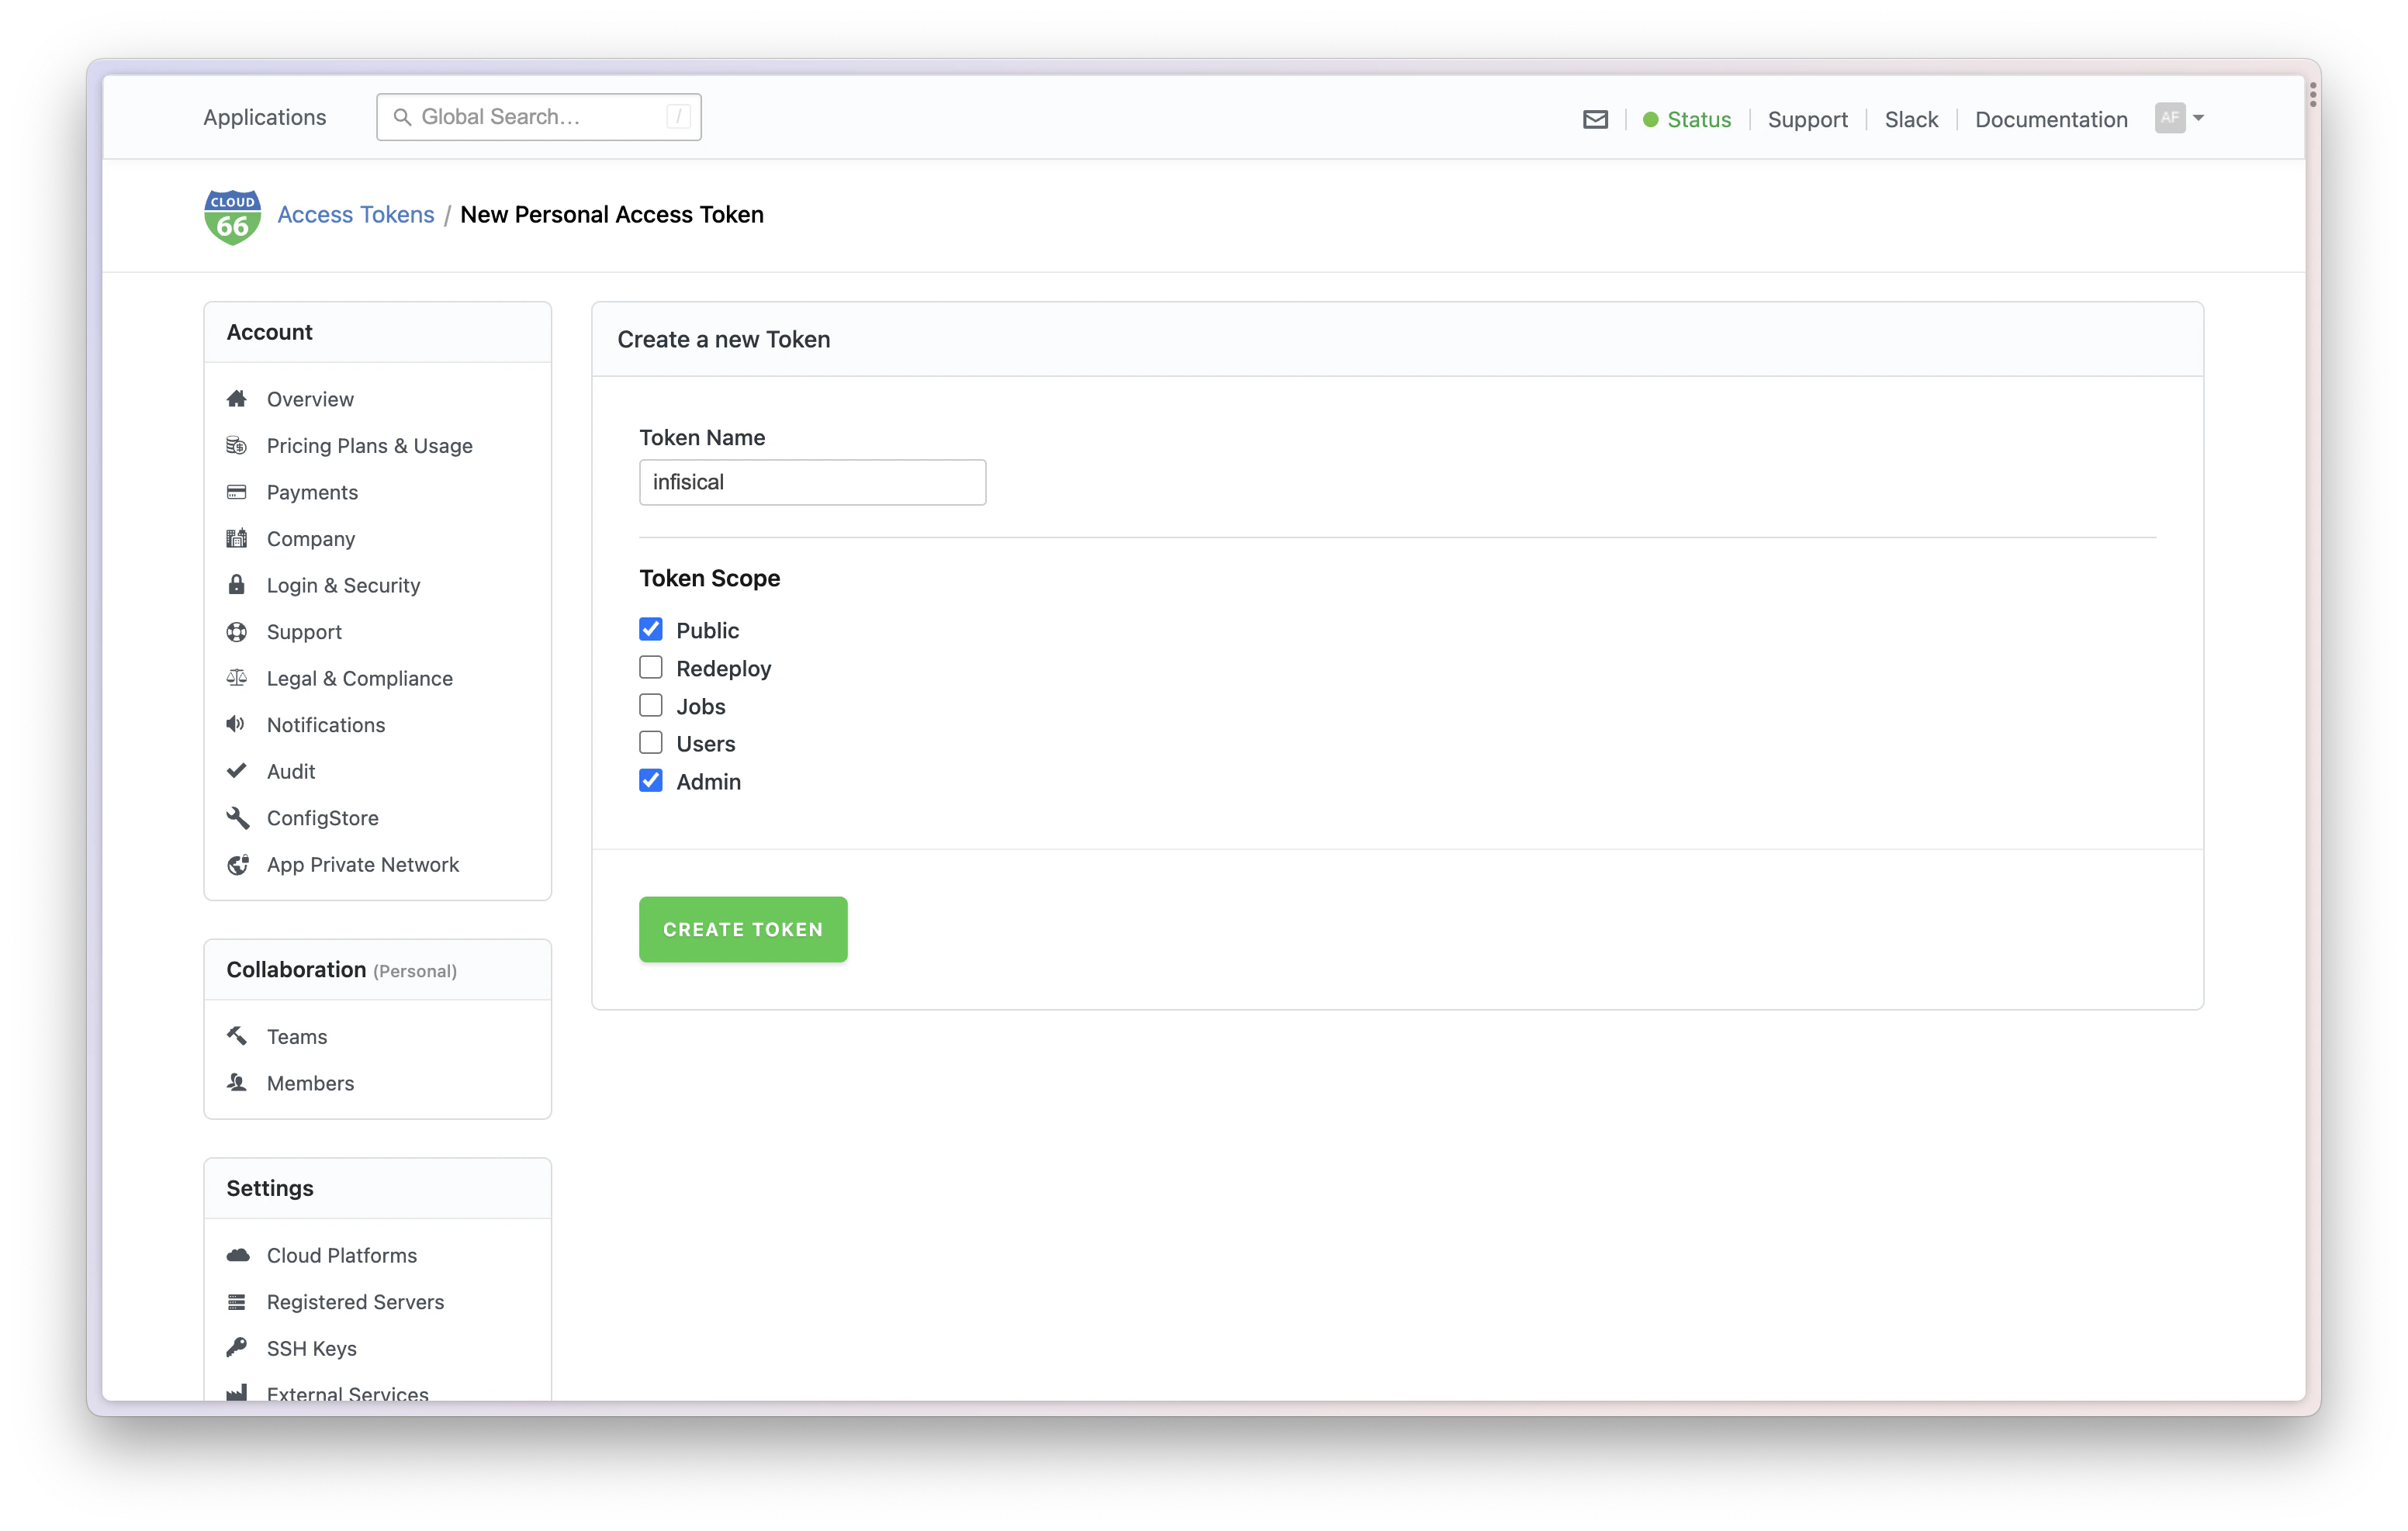Open Company in sidebar
Viewport: 2408px width, 1531px height.
pos(311,539)
